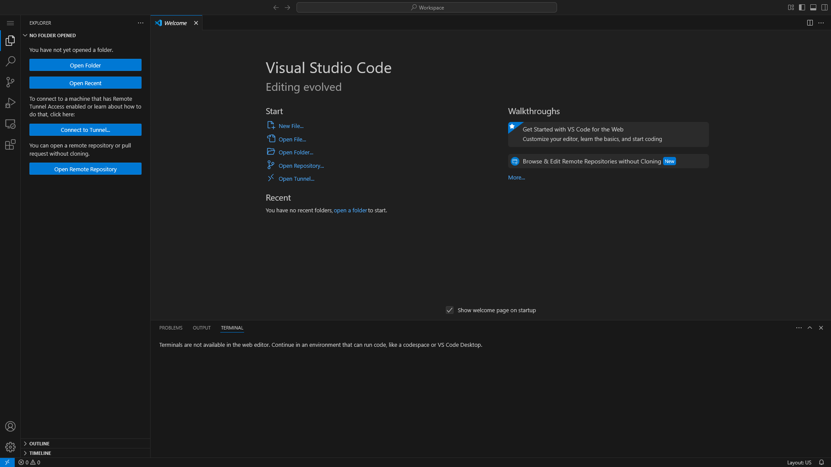This screenshot has width=831, height=467.
Task: Click the Open Recent button
Action: 86,83
